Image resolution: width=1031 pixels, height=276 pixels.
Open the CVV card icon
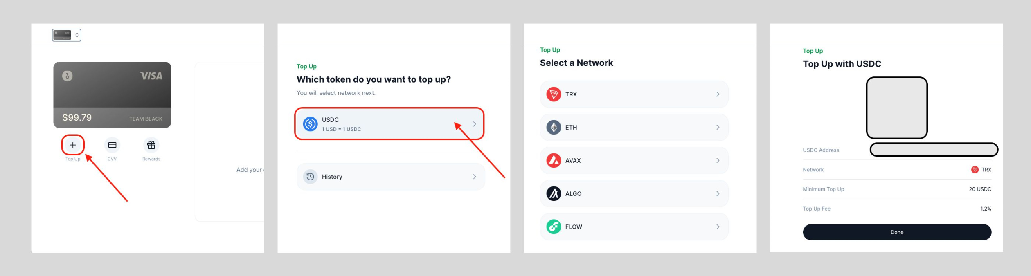(112, 145)
